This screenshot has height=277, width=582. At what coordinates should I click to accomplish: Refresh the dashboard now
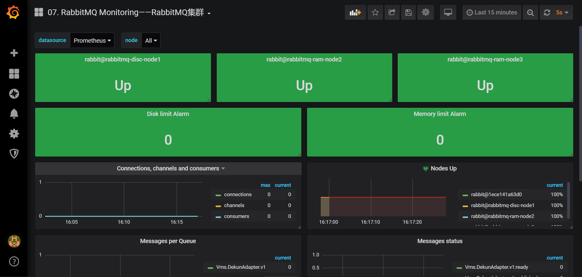click(547, 12)
